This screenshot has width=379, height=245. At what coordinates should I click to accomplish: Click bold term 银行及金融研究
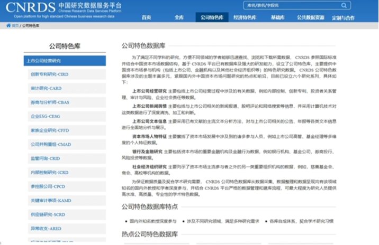click(x=147, y=152)
